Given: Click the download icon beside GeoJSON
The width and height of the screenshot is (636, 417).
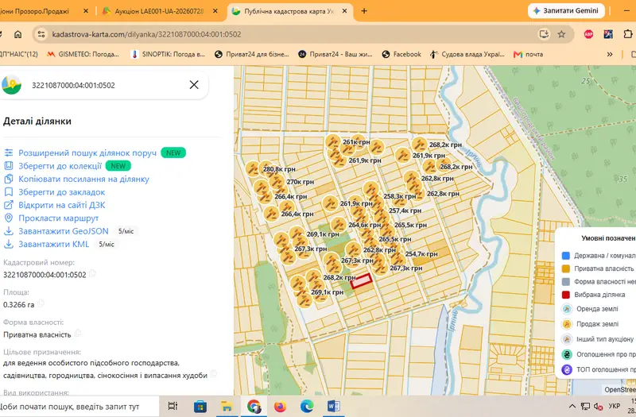Looking at the screenshot, I should (9, 231).
